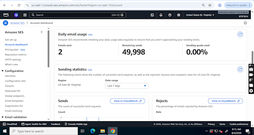Open the United States (N. Virginia) region selector
This screenshot has height=135, width=254.
[200, 15]
